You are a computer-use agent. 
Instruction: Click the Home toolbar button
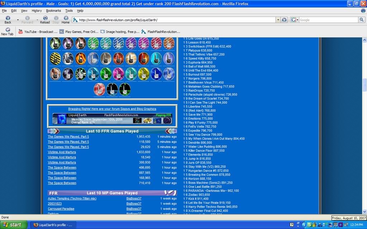(66, 19)
